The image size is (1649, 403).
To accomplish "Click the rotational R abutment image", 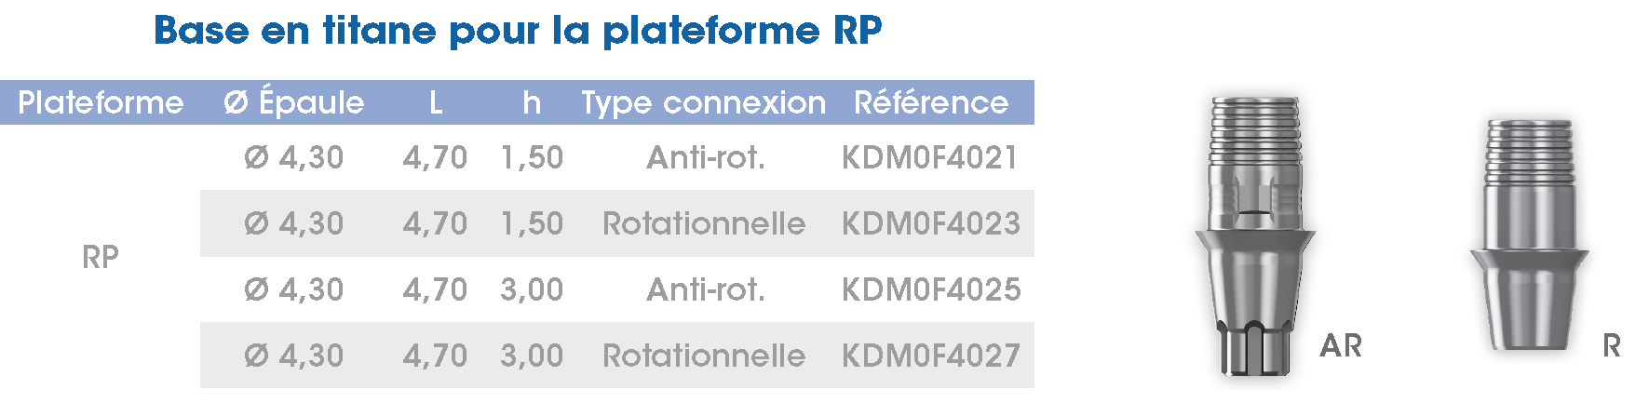I will pos(1529,235).
